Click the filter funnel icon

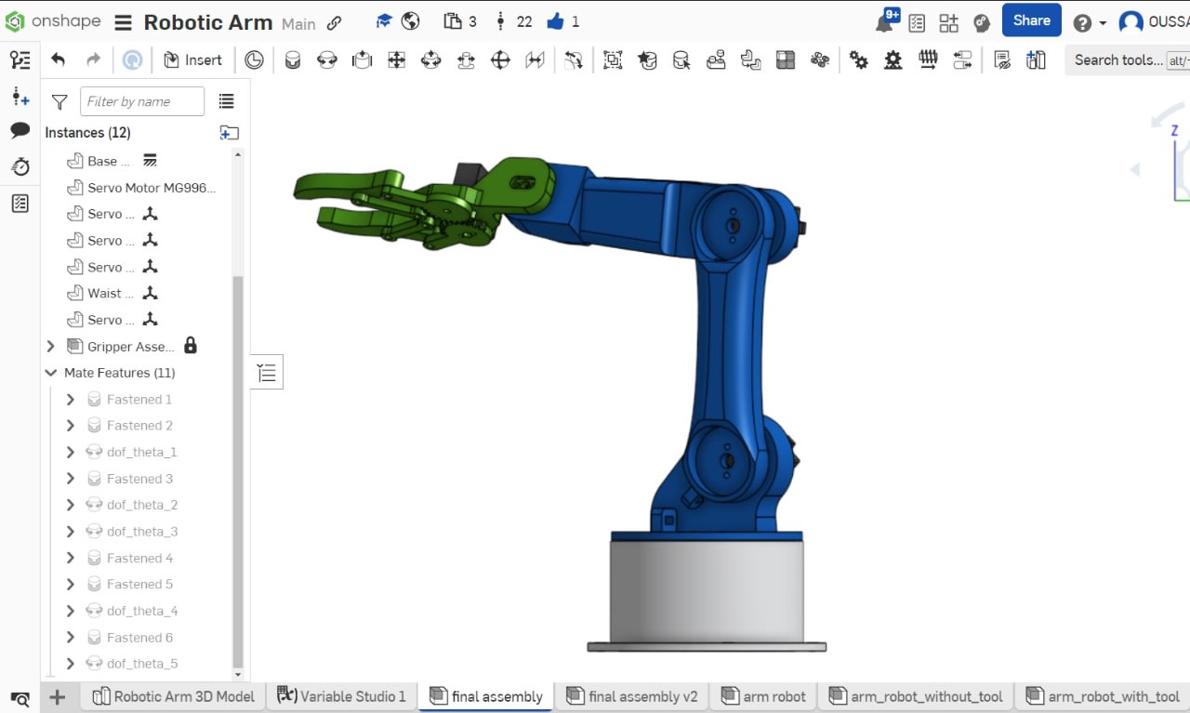(x=59, y=101)
